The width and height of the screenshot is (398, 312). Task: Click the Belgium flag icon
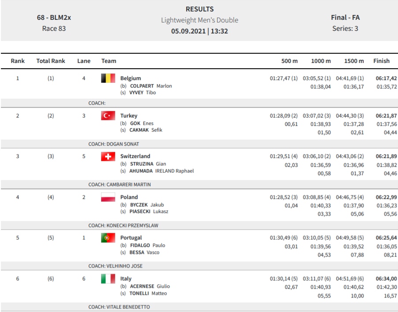pyautogui.click(x=108, y=78)
